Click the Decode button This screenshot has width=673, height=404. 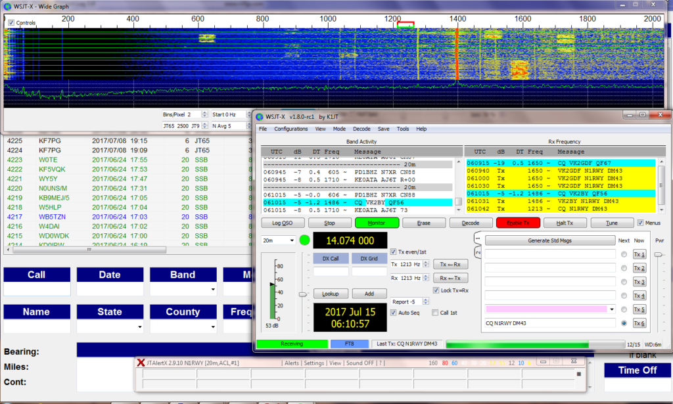pos(471,223)
